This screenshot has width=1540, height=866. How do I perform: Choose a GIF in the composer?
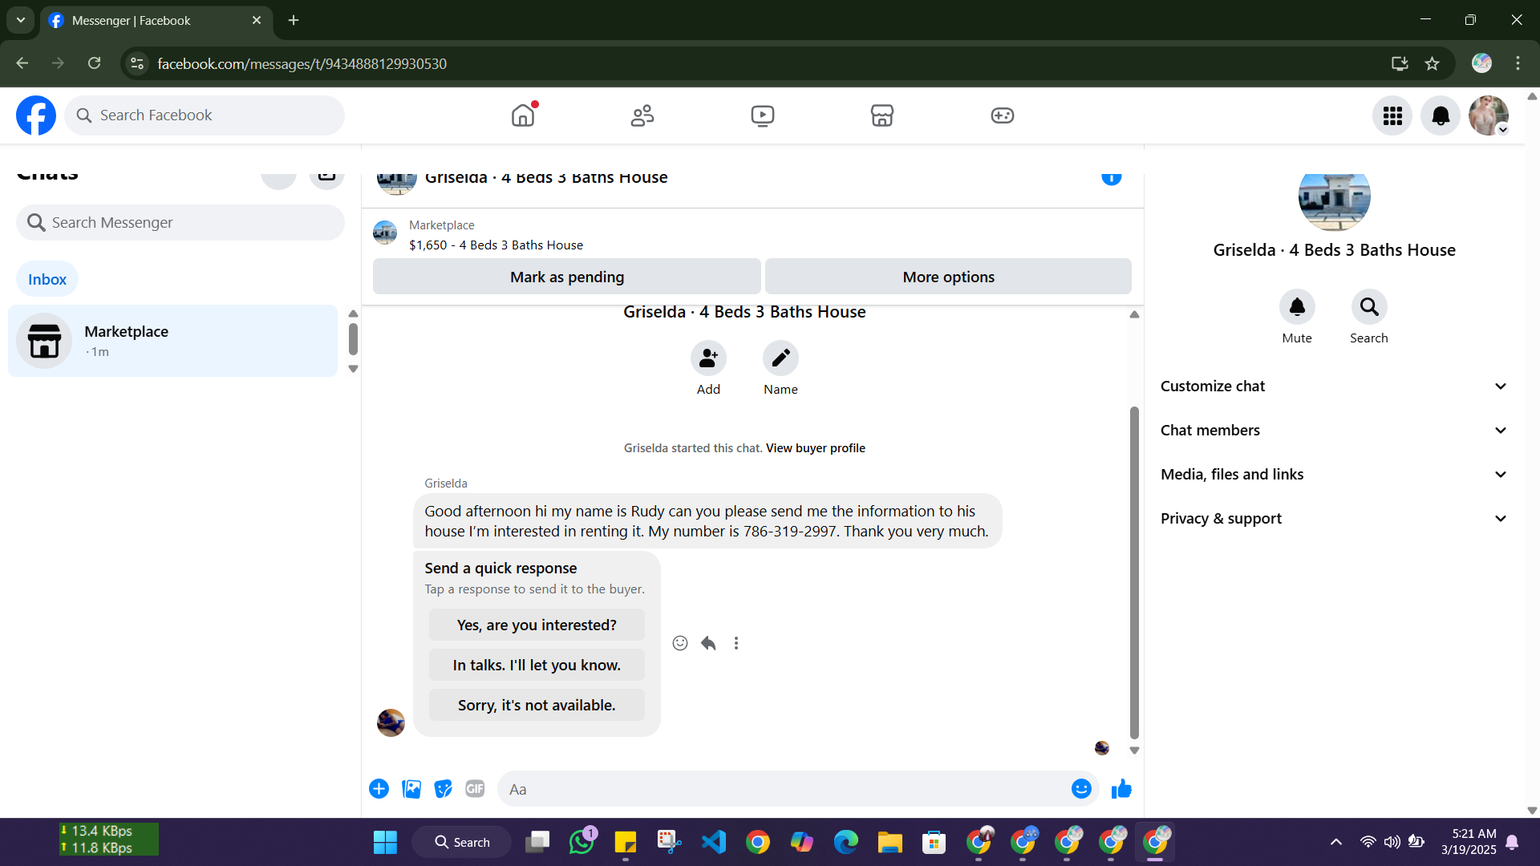pos(476,789)
